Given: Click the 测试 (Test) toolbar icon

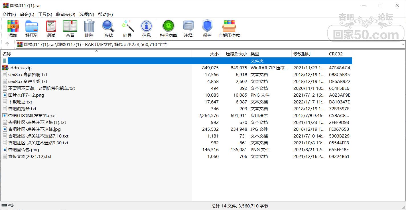Looking at the screenshot, I should 51,26.
